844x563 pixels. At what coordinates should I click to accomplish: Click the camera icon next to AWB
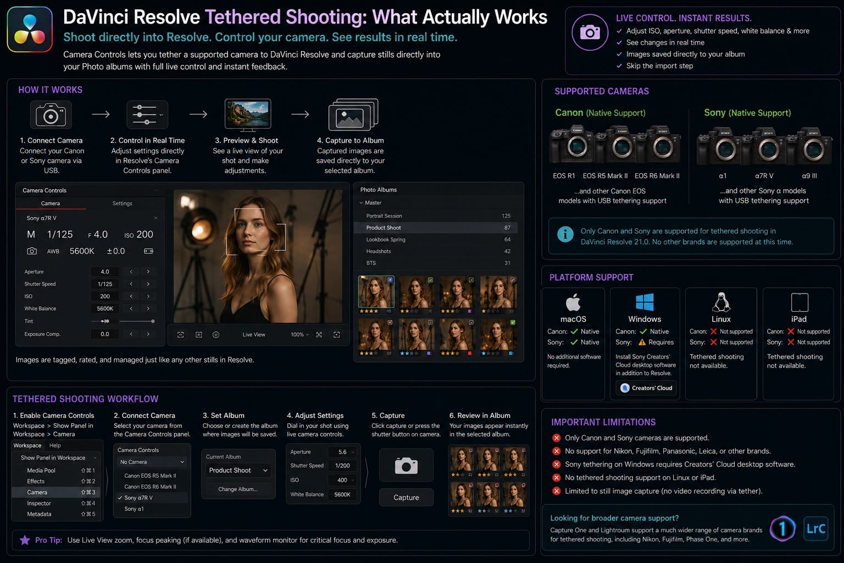pos(32,251)
